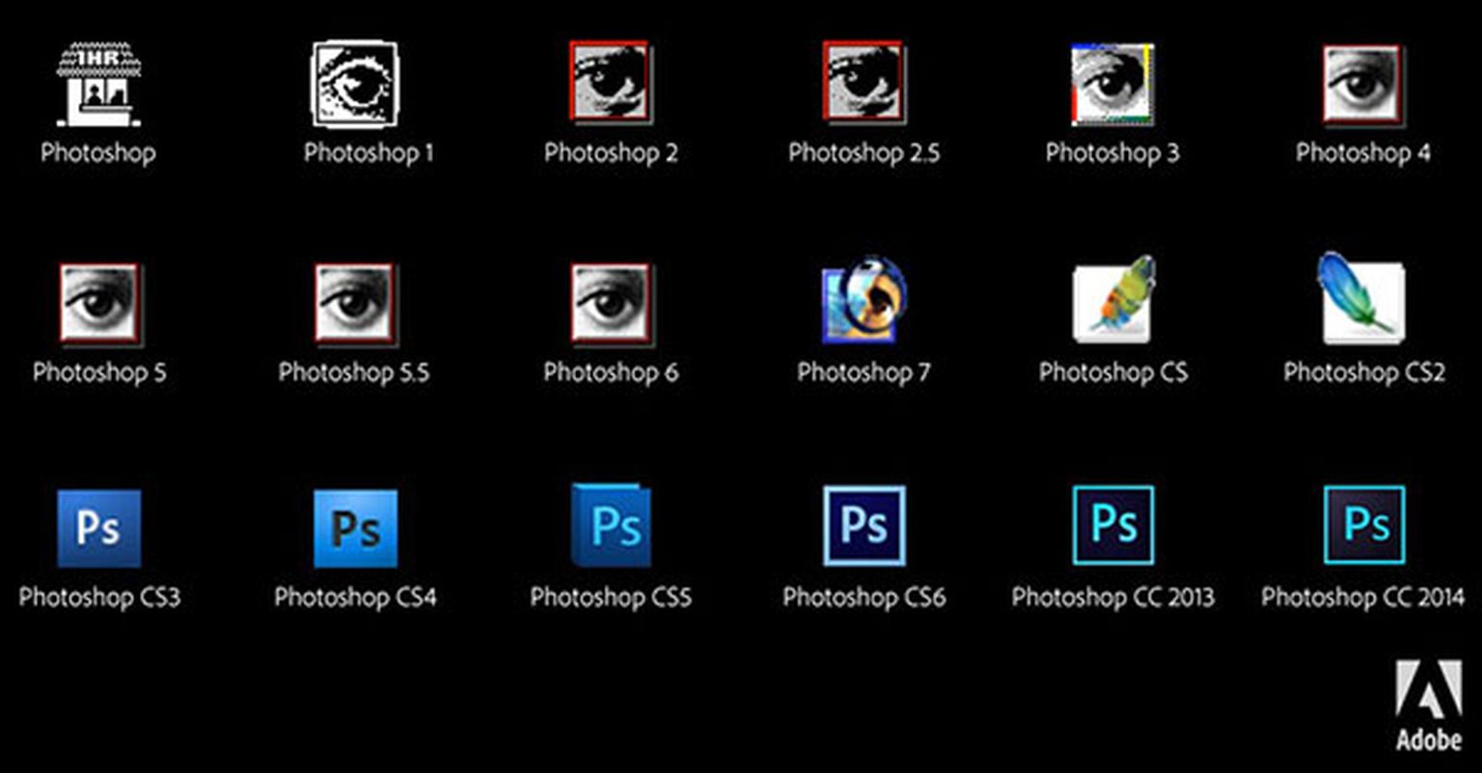Click the 'Photoshop 1' label

370,153
